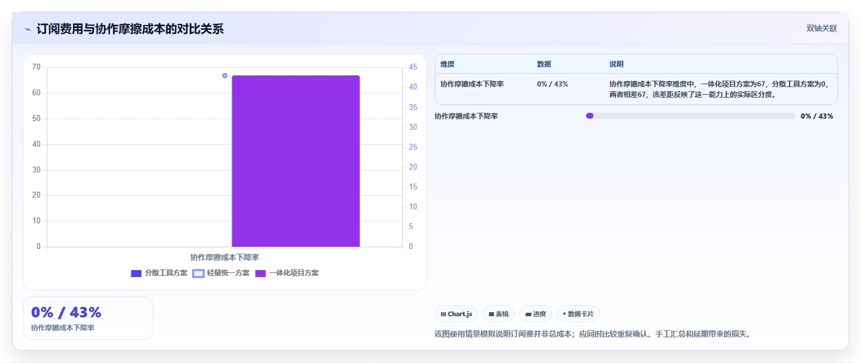The height and width of the screenshot is (363, 861).
Task: Click the description text in the 说明 cell
Action: (719, 89)
